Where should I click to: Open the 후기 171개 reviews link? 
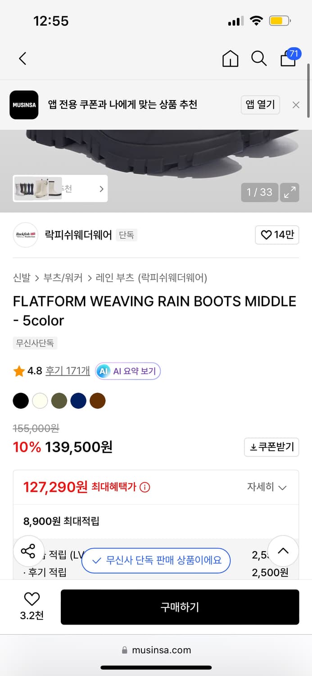(x=67, y=371)
